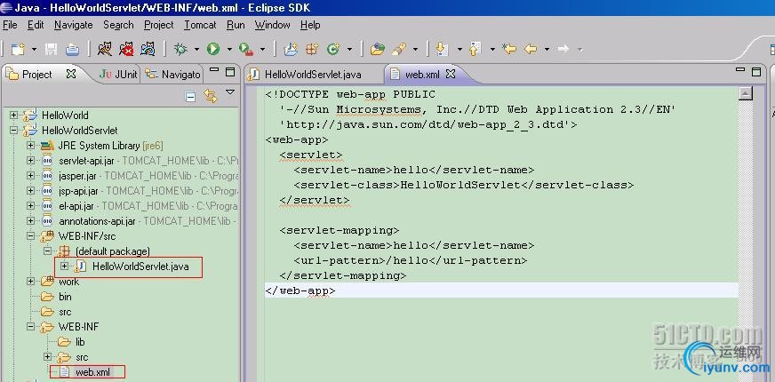Open the Navigate menu
This screenshot has width=775, height=382.
(x=74, y=25)
